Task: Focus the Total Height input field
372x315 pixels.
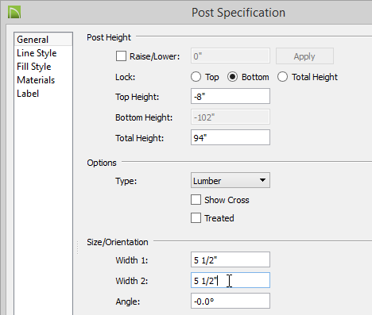Action: (x=231, y=137)
